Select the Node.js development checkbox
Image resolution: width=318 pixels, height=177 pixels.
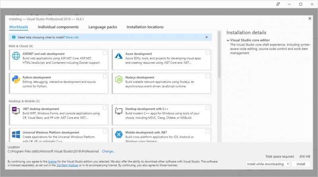207,76
